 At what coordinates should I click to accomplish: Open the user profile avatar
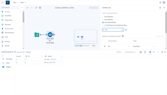point(164,3)
